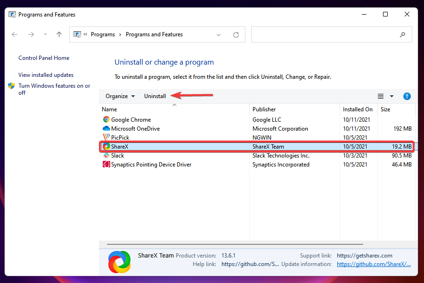The image size is (424, 283).
Task: Click the horizontal scrollbar under program list
Action: pyautogui.click(x=235, y=244)
